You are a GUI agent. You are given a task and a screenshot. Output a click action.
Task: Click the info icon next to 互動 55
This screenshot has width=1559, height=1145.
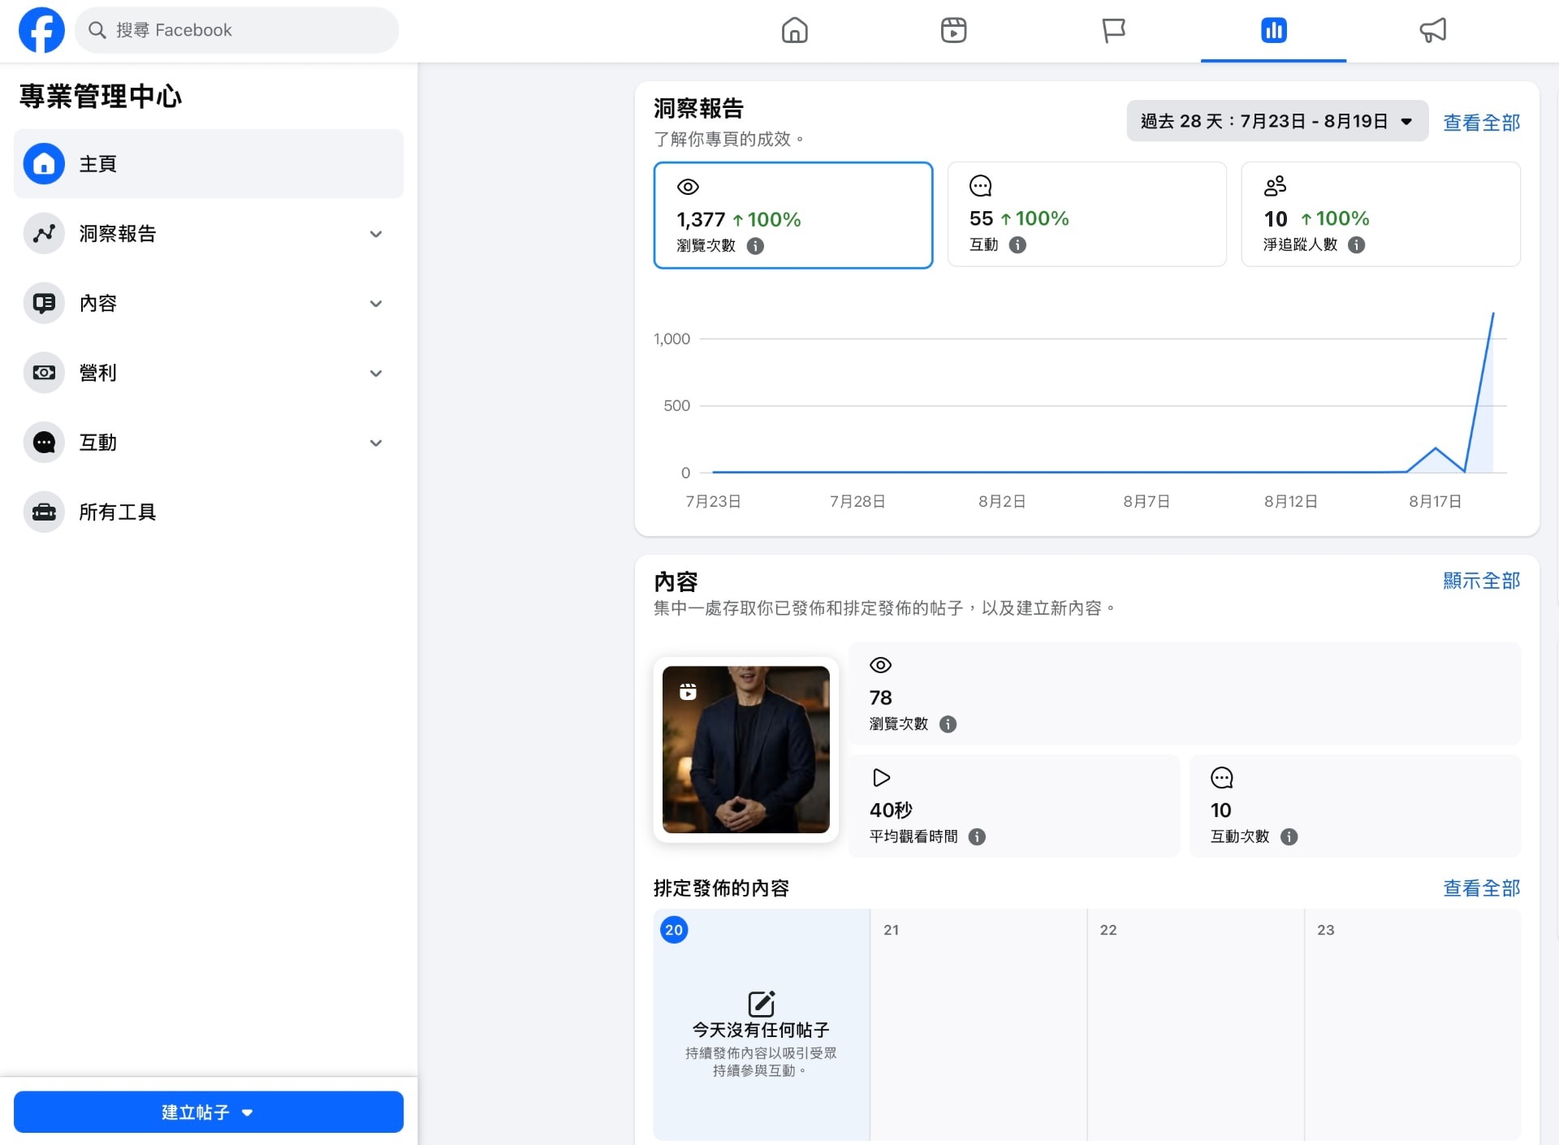(1017, 244)
